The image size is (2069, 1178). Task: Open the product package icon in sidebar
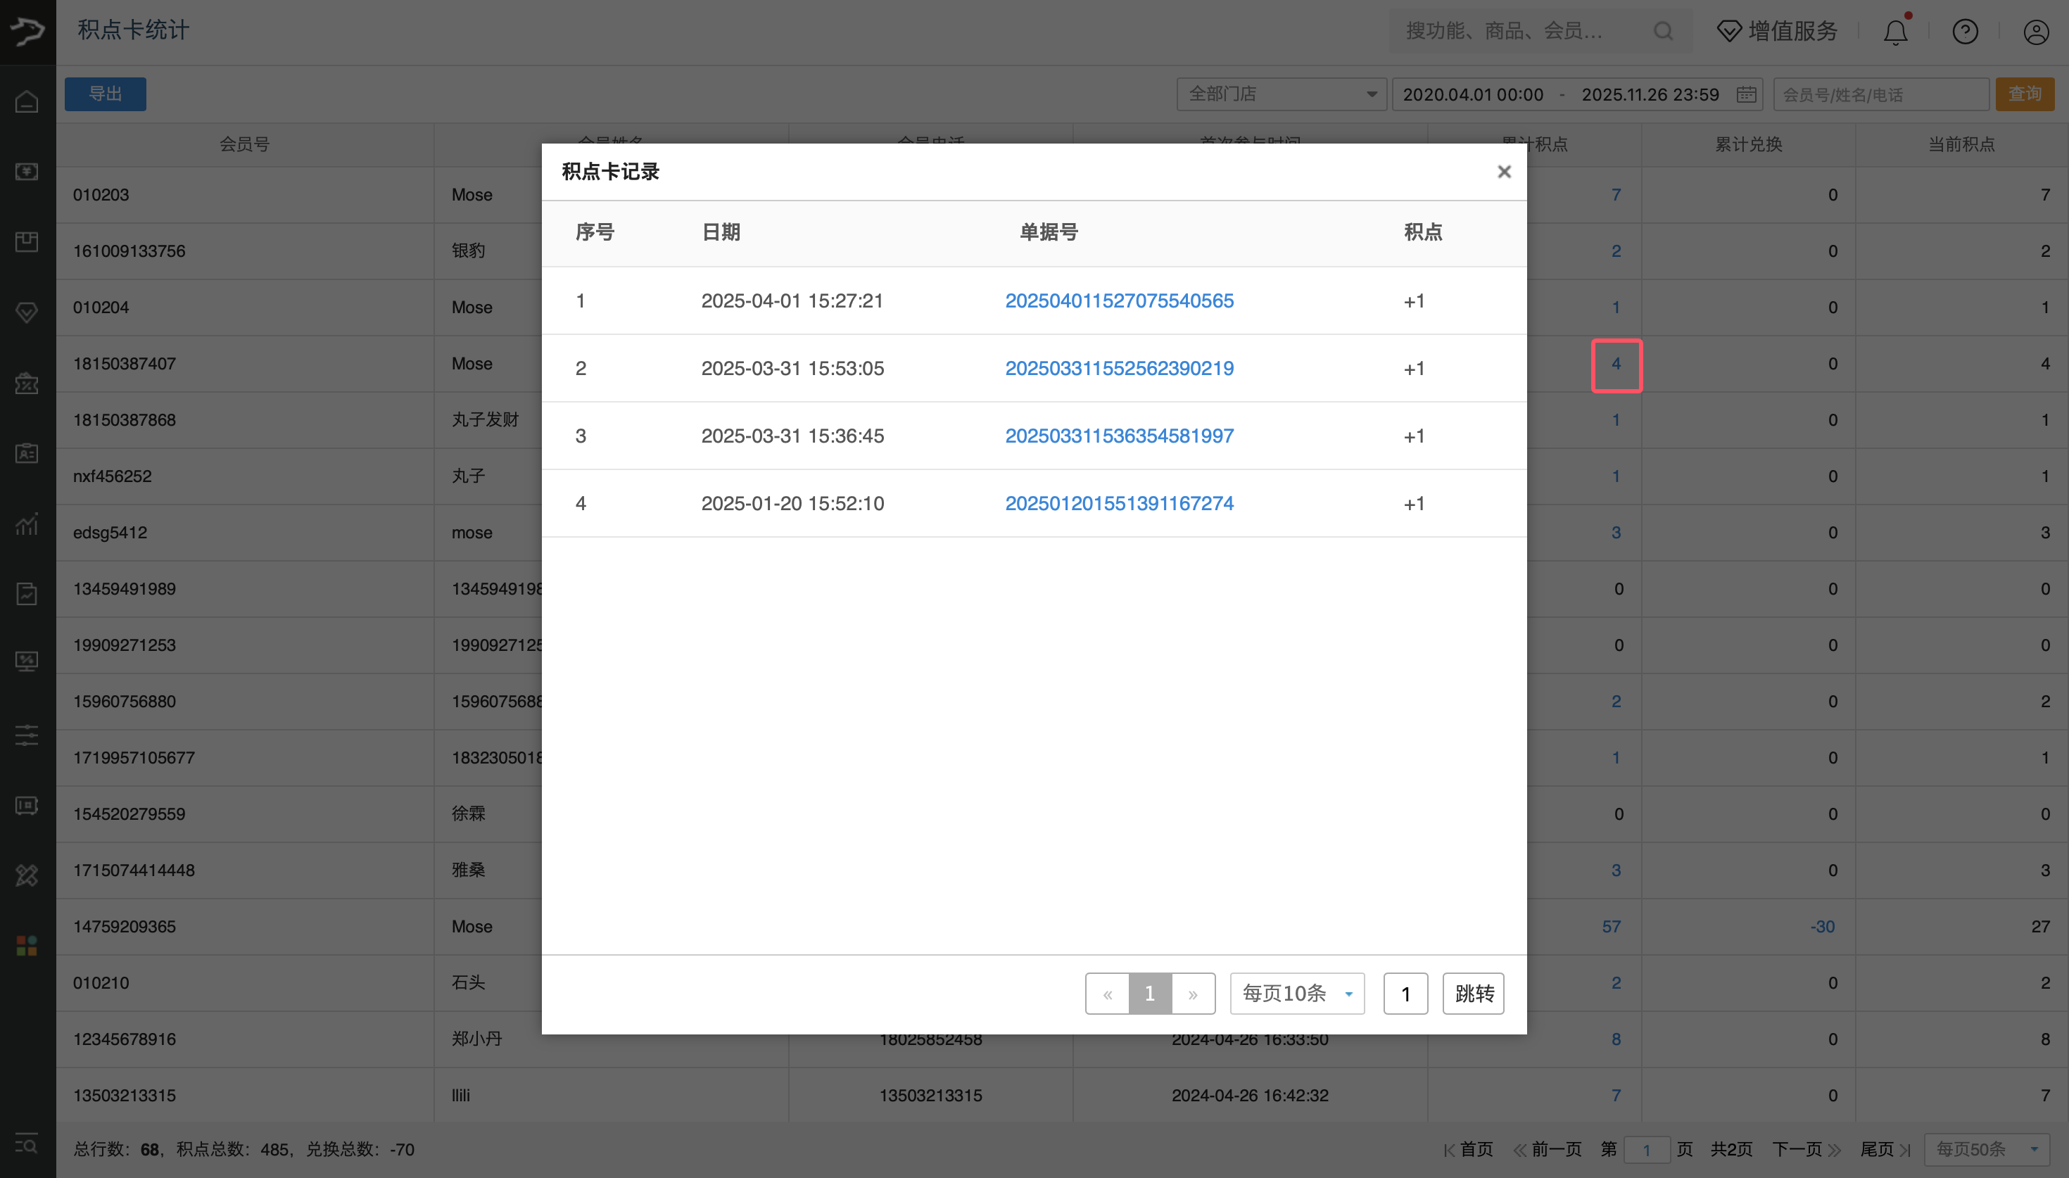point(27,241)
